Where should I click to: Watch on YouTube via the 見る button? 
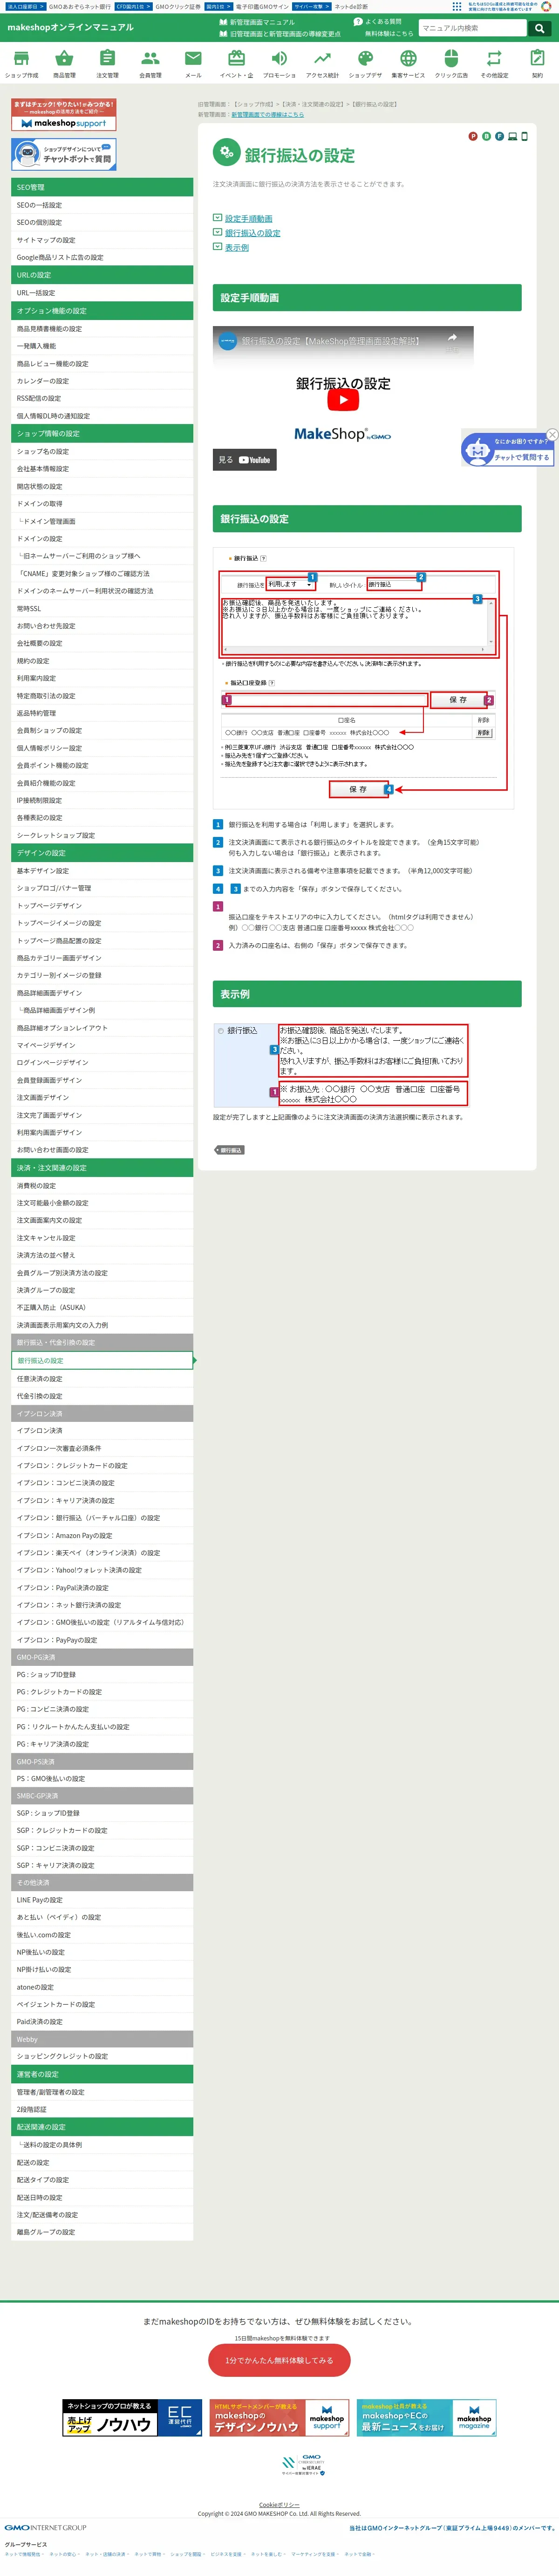245,460
